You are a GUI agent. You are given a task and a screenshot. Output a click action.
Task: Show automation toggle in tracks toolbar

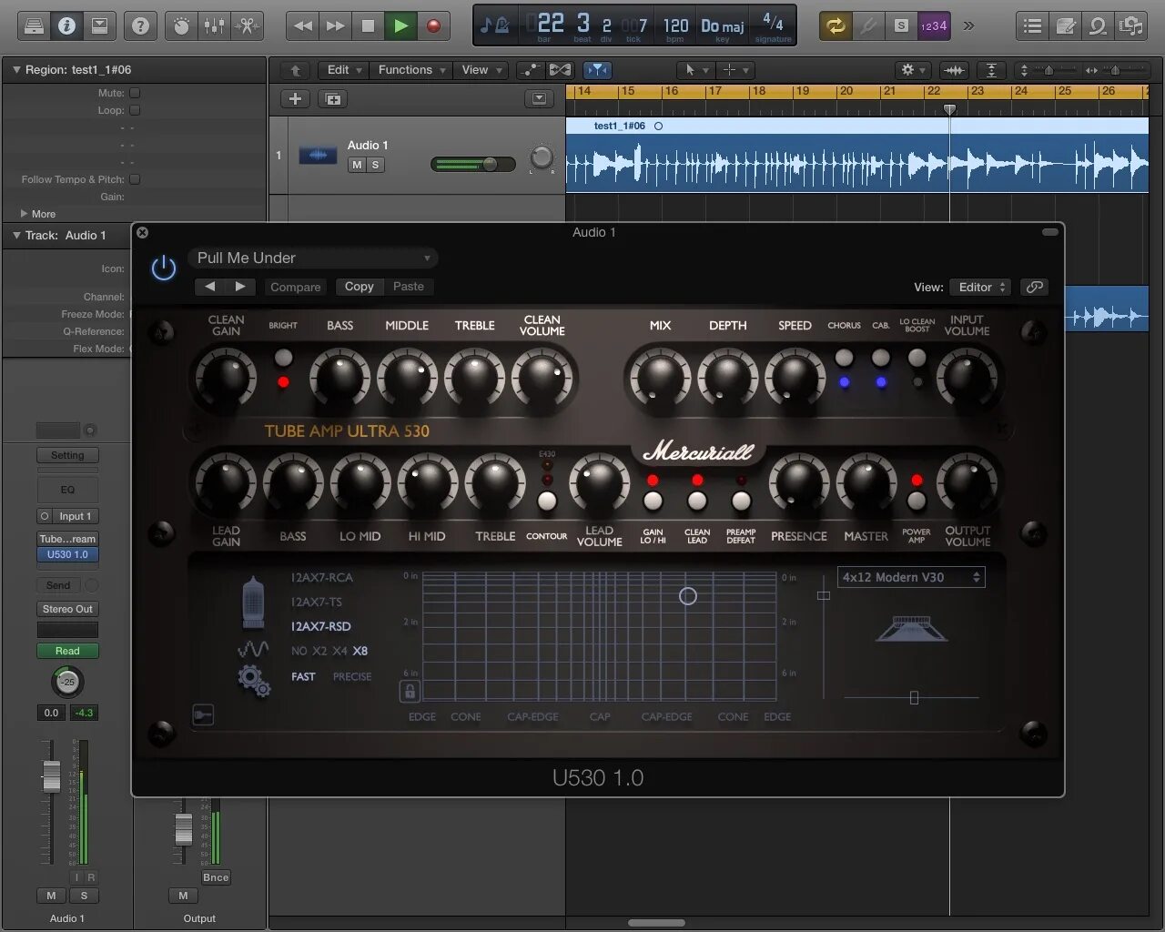(531, 70)
